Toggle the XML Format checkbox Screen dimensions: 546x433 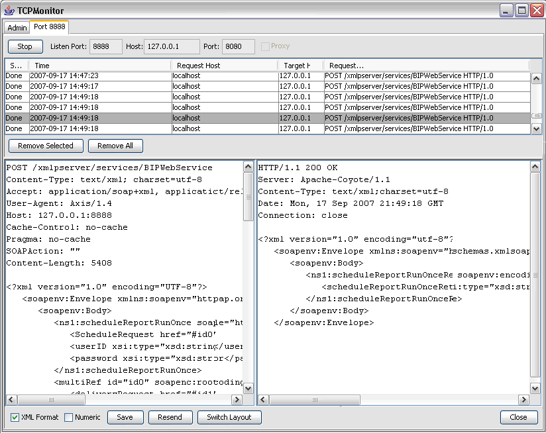(x=15, y=417)
